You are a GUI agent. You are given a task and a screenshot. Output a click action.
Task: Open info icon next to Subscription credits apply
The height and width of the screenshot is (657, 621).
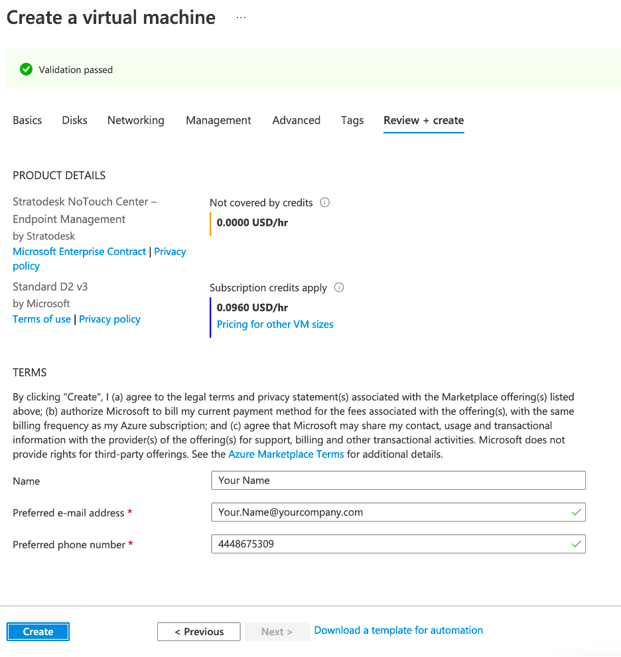click(x=339, y=288)
